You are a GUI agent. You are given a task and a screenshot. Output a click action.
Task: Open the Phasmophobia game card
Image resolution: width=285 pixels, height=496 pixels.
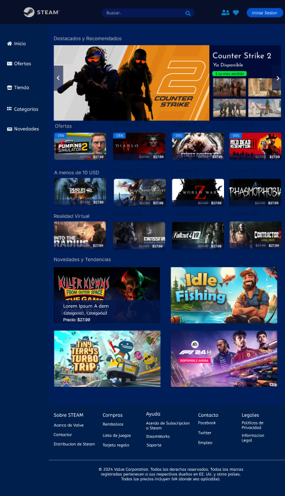click(x=255, y=192)
